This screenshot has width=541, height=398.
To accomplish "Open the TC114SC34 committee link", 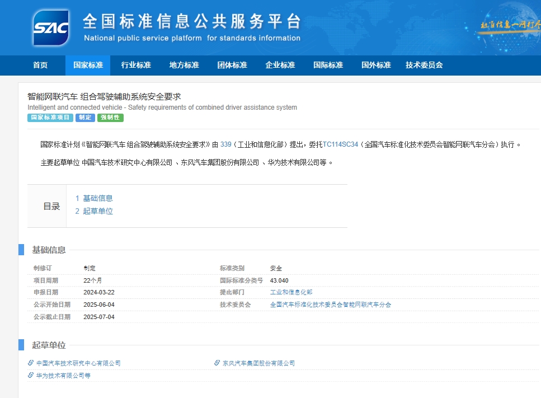I will (340, 144).
